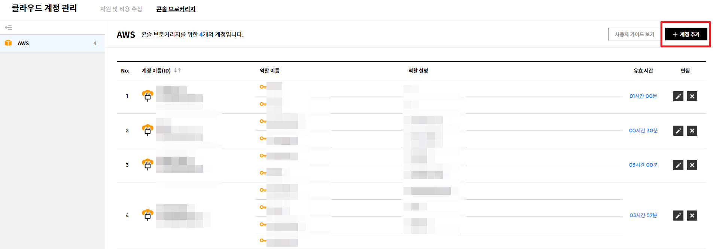
Task: Collapse the left sidebar with arrow icon
Action: 8,27
